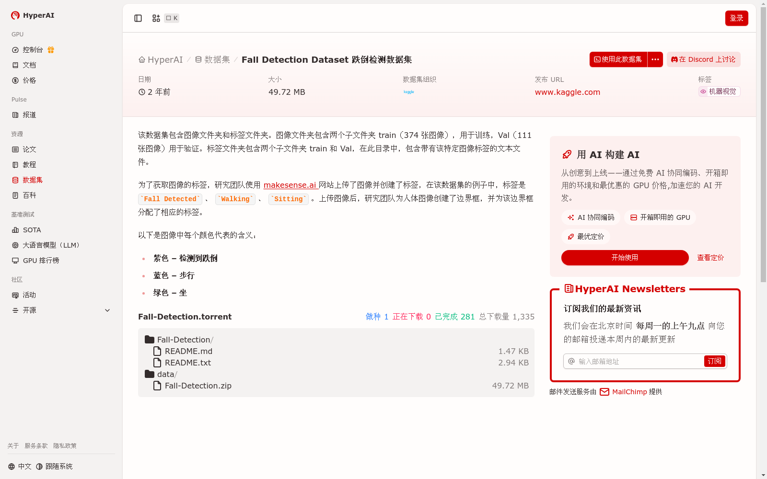
Task: Open SOTA benchmarks page
Action: [x=26, y=230]
